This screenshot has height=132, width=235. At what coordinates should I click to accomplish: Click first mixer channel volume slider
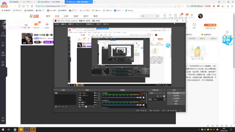click(120, 98)
